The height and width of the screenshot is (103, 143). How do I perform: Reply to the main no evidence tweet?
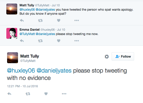(x=9, y=94)
